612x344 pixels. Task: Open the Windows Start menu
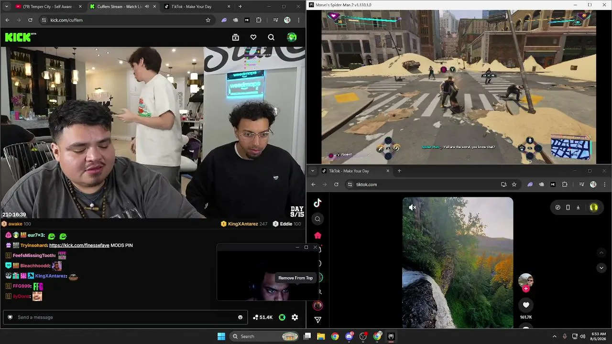coord(221,336)
